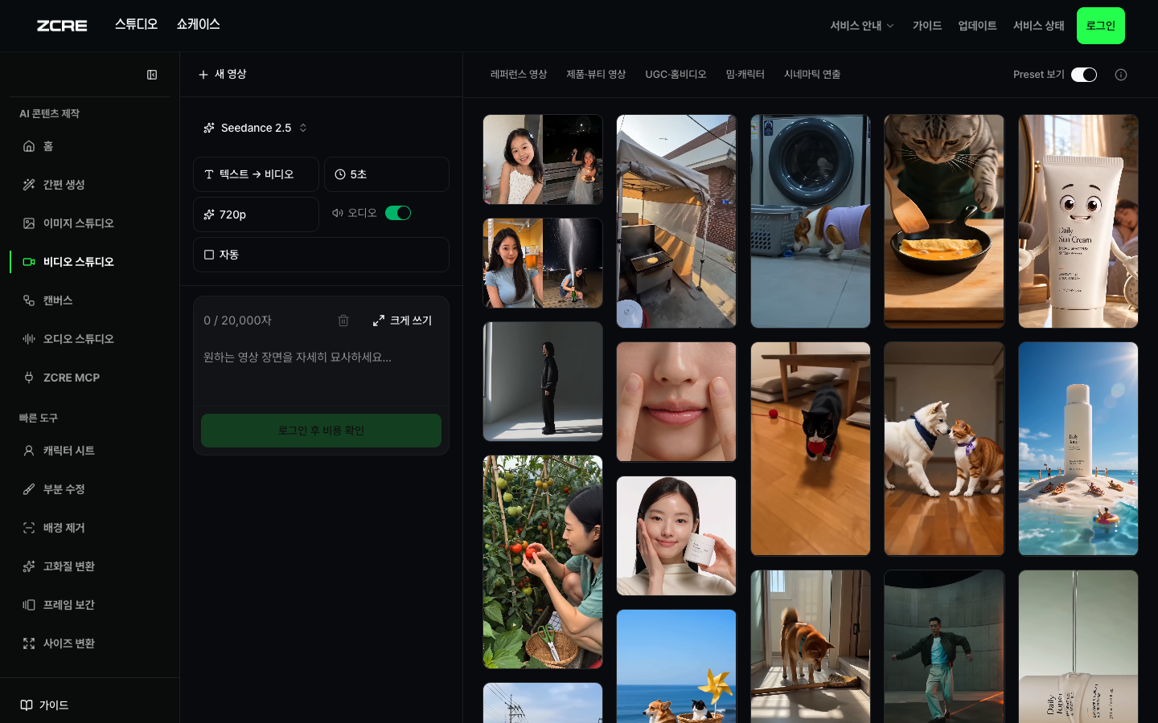Viewport: 1158px width, 723px height.
Task: Click the brush icon for 부분 수정
Action: point(29,489)
